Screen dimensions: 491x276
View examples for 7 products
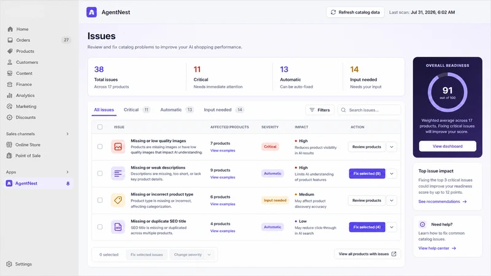[223, 150]
